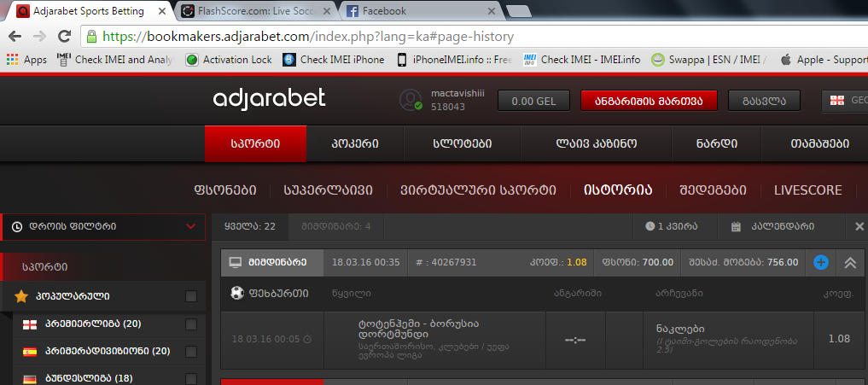Open Check IMEI and Analytics bookmark
Screen dimensions: 868x385
117,59
